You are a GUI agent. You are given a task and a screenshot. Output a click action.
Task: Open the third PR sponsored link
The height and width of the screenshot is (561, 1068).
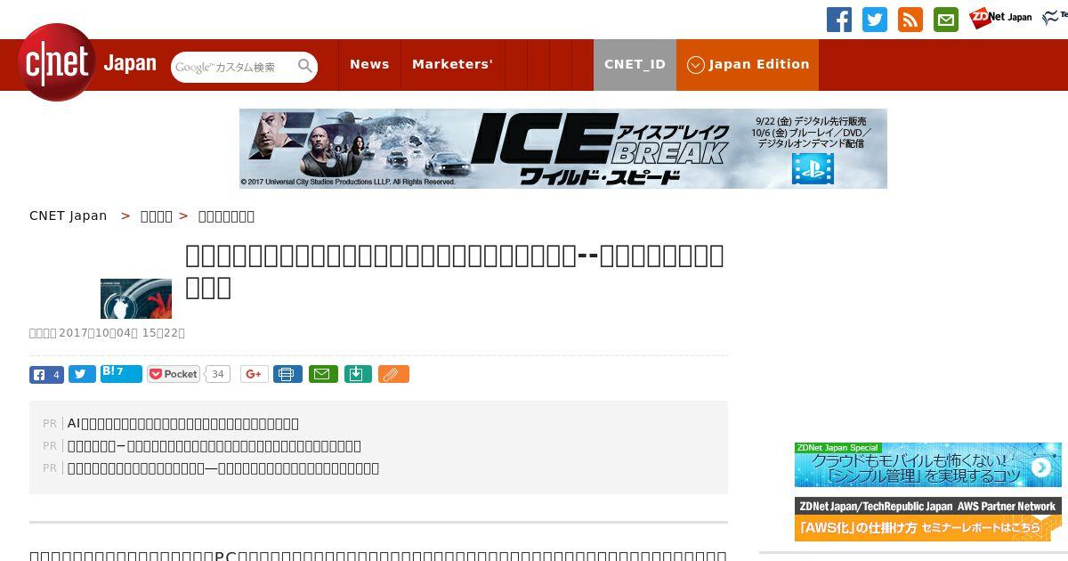(223, 467)
